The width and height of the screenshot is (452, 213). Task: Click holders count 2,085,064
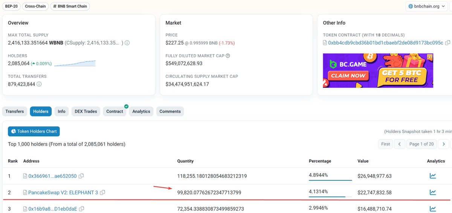18,63
